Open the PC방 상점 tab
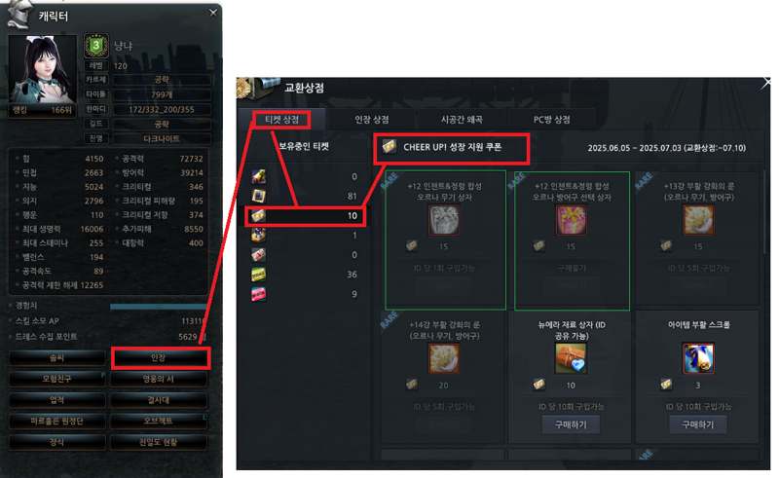The width and height of the screenshot is (779, 478). pos(551,119)
